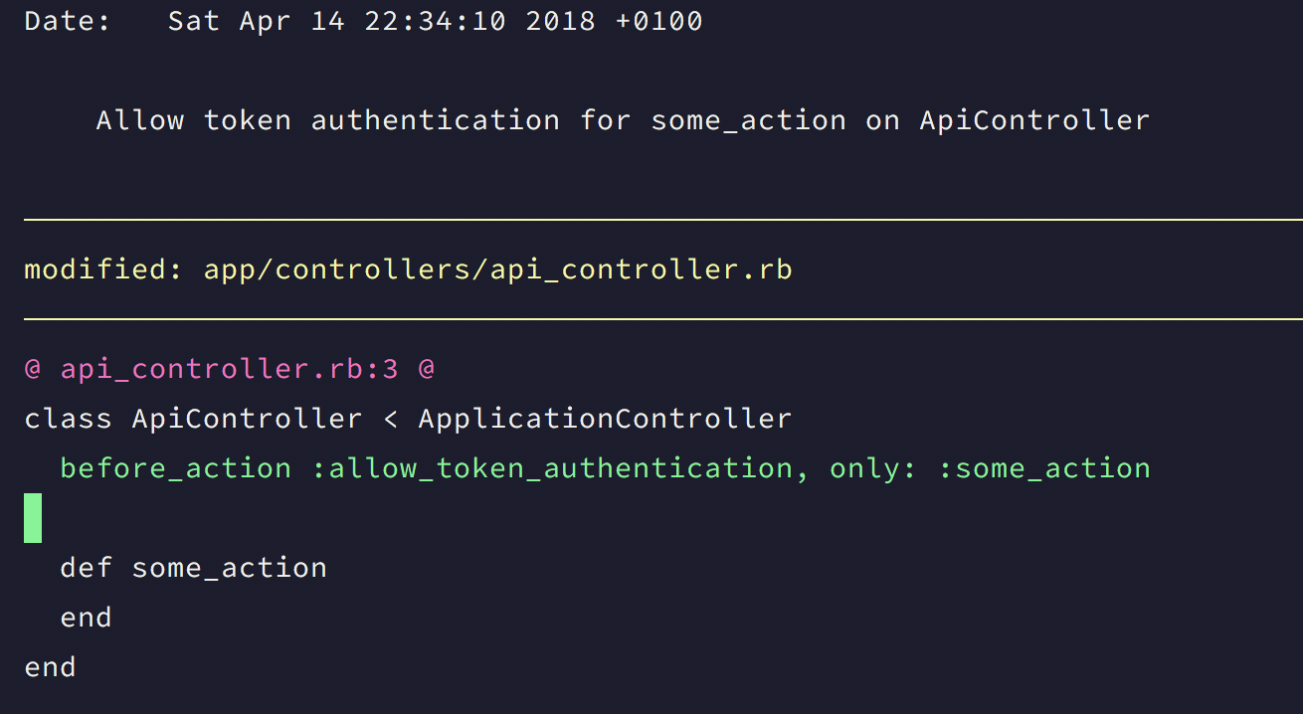This screenshot has width=1303, height=714.
Task: Click the "class" keyword
Action: (68, 419)
